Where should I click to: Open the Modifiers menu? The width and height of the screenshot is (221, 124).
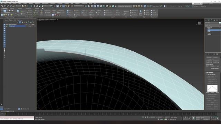click(31, 4)
